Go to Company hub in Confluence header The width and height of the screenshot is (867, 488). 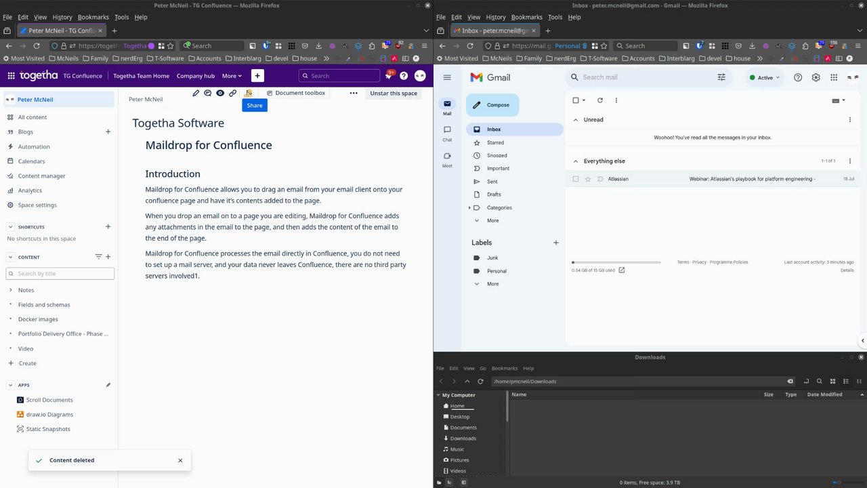click(196, 76)
